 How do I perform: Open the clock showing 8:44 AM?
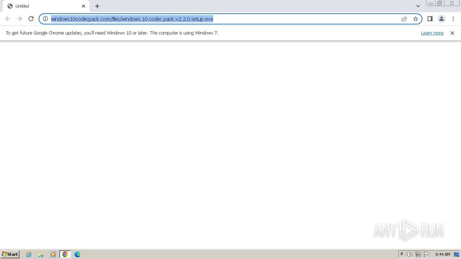[443, 254]
